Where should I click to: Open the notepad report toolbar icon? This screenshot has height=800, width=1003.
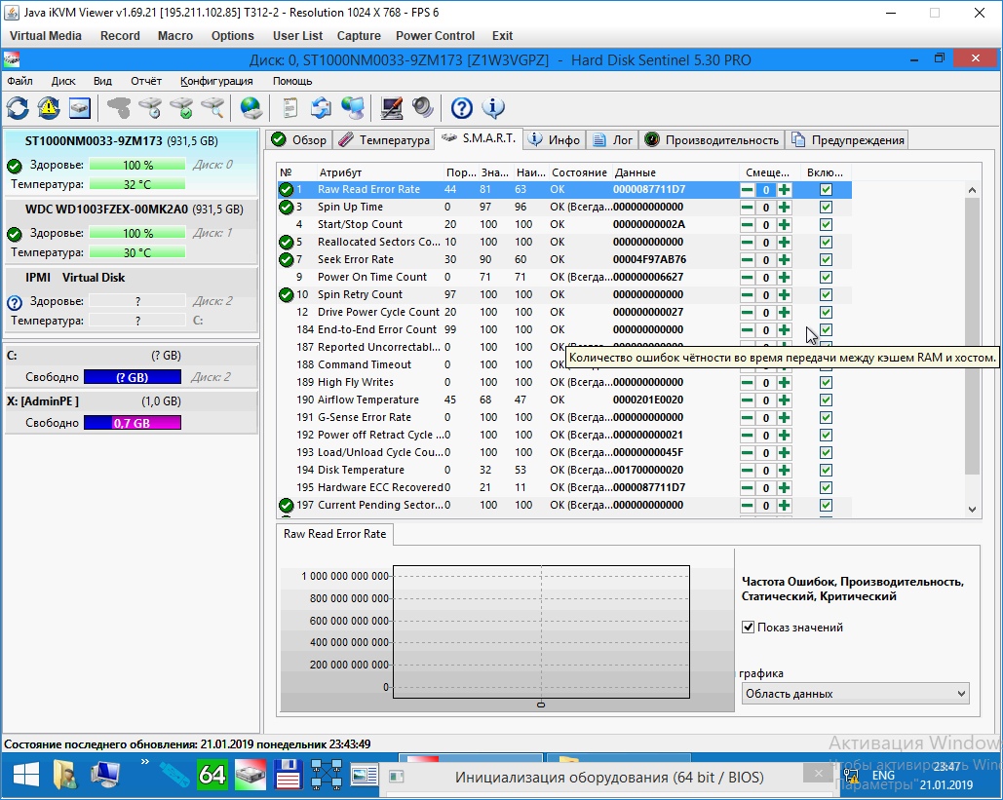tap(289, 108)
